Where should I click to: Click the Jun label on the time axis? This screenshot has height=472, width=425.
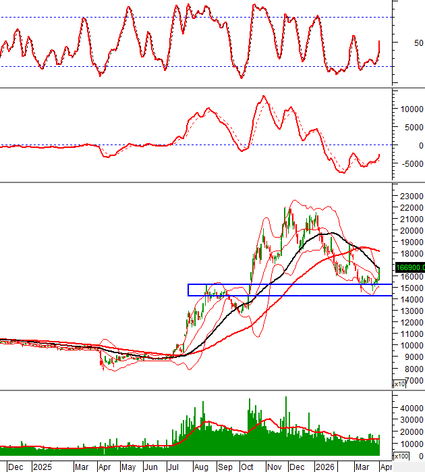click(150, 467)
